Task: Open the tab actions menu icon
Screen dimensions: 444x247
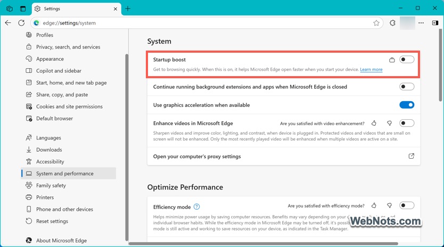Action: pos(23,9)
